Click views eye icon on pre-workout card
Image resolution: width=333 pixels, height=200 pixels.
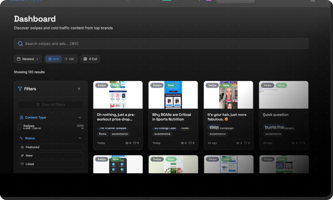127,143
